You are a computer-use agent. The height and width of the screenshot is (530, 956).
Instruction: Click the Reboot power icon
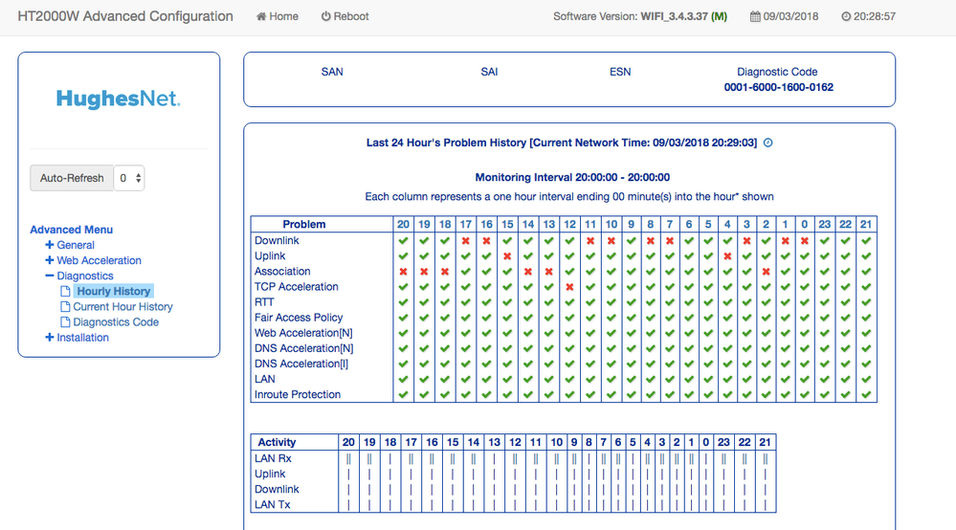point(325,16)
